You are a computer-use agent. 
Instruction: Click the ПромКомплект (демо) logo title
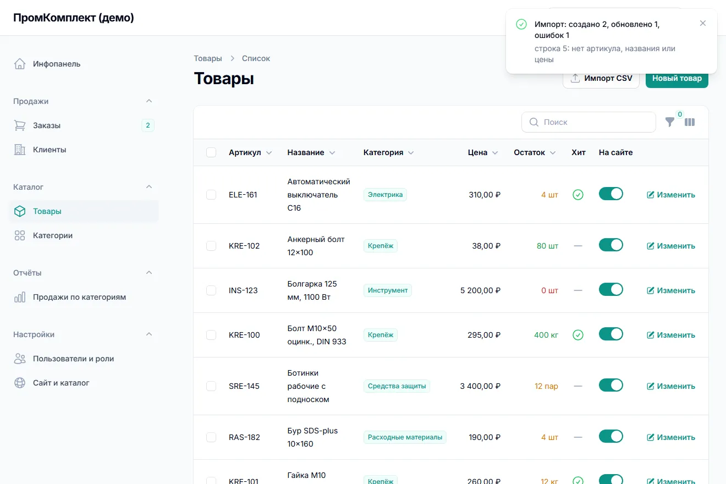tap(74, 18)
